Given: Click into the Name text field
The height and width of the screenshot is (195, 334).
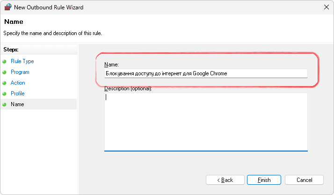Looking at the screenshot, I should click(x=206, y=73).
